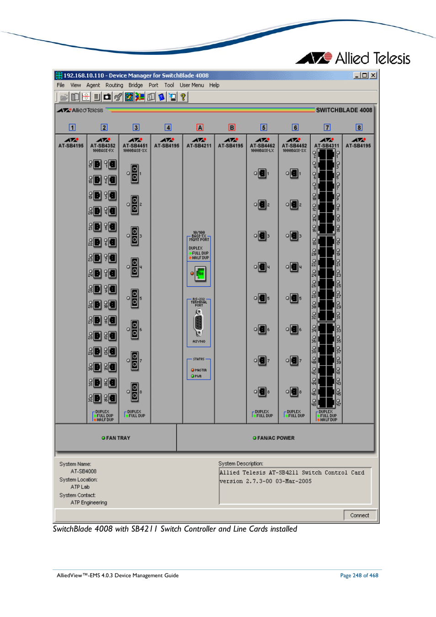Open the Bridge menu
This screenshot has width=436, height=617.
point(136,85)
